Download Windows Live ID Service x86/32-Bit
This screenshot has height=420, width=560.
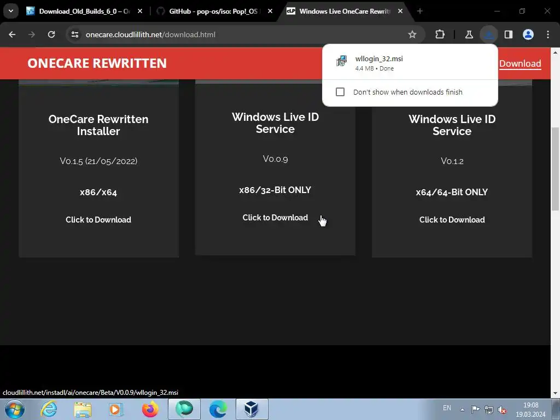point(275,218)
